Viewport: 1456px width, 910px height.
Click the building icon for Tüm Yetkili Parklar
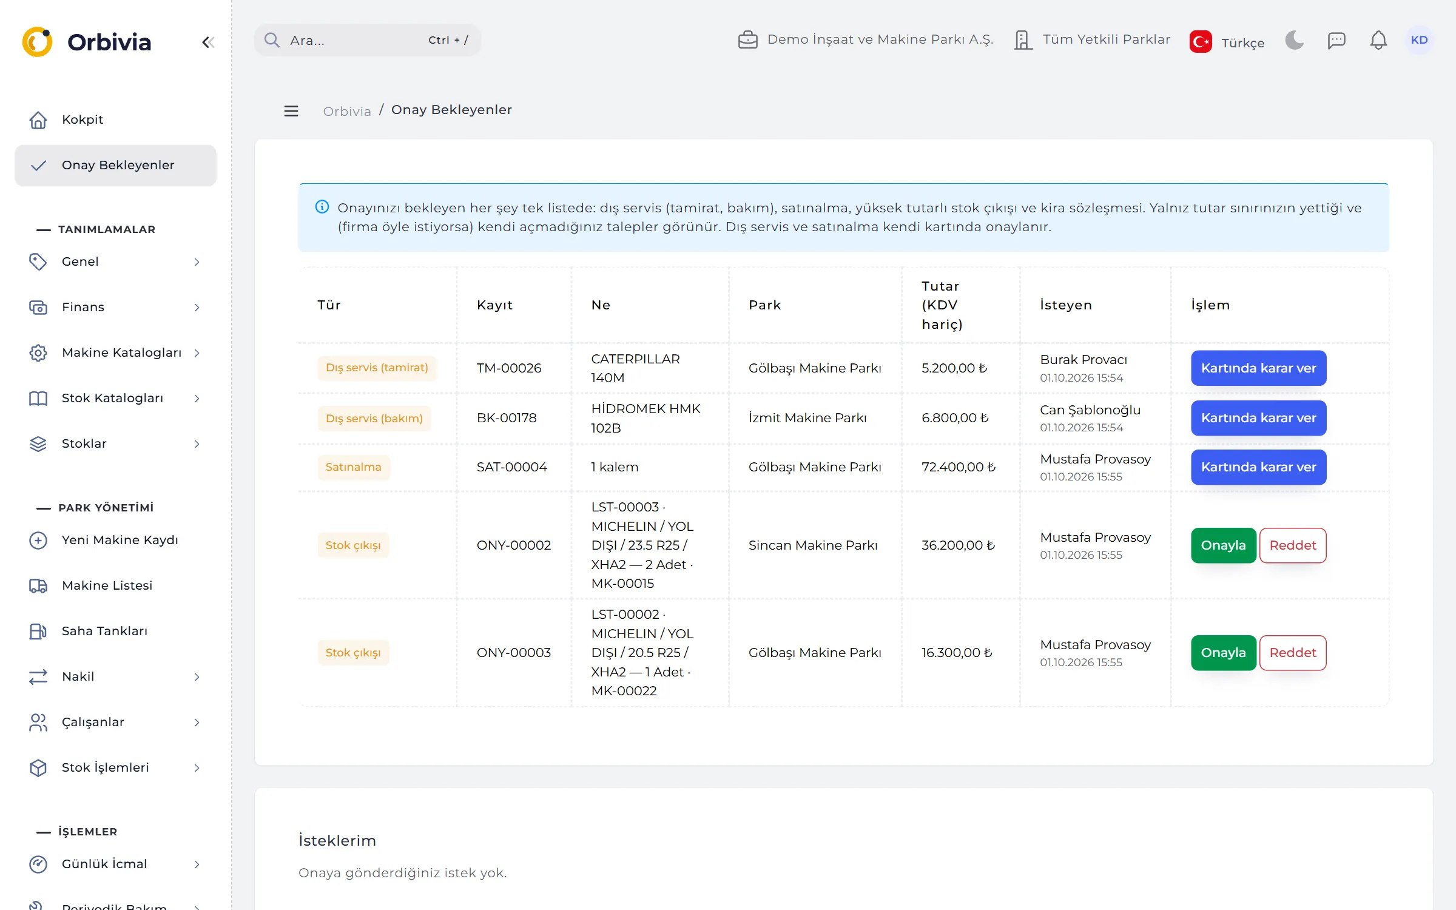pyautogui.click(x=1023, y=40)
